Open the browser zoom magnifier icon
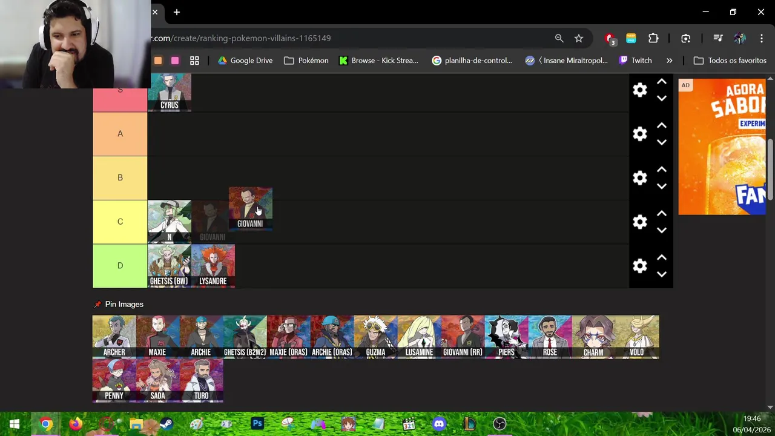Screen dimensions: 775x436 click(559, 38)
